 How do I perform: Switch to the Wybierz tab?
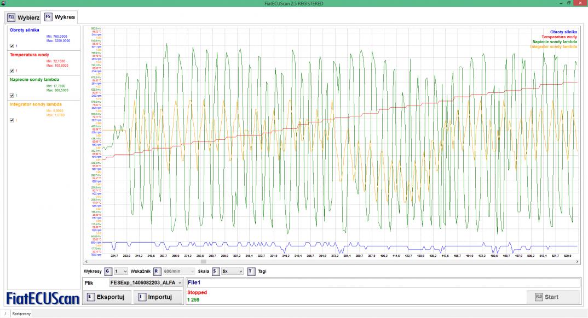(x=24, y=17)
